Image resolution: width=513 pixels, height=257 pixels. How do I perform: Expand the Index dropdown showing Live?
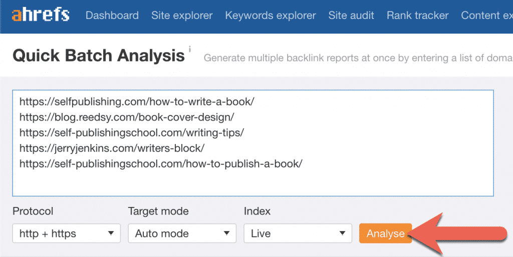pos(298,233)
